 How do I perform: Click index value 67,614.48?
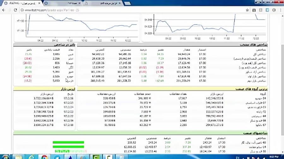tap(184, 76)
